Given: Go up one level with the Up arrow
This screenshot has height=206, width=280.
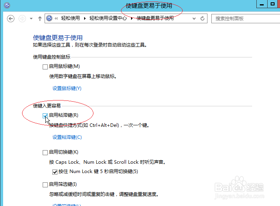Looking at the screenshot, I should point(40,19).
